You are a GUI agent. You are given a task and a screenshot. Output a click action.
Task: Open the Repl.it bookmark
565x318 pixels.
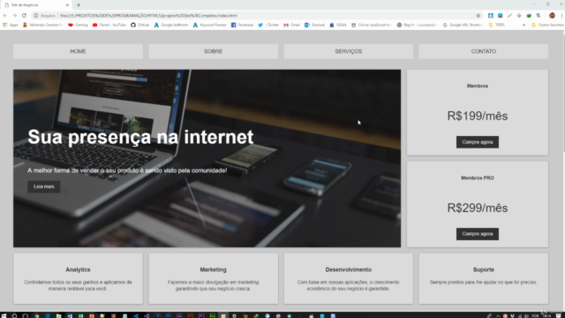click(417, 25)
